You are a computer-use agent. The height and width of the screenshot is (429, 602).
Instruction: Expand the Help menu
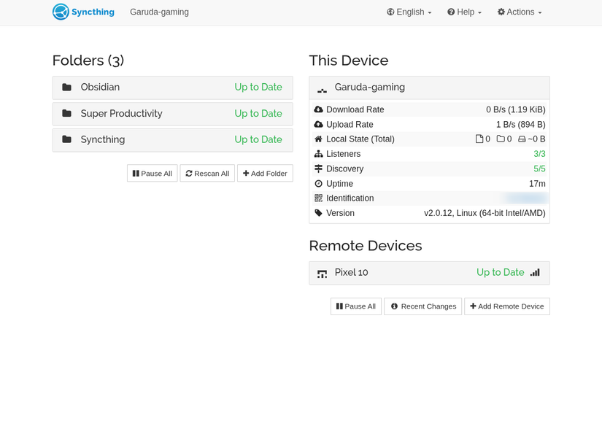click(x=464, y=12)
